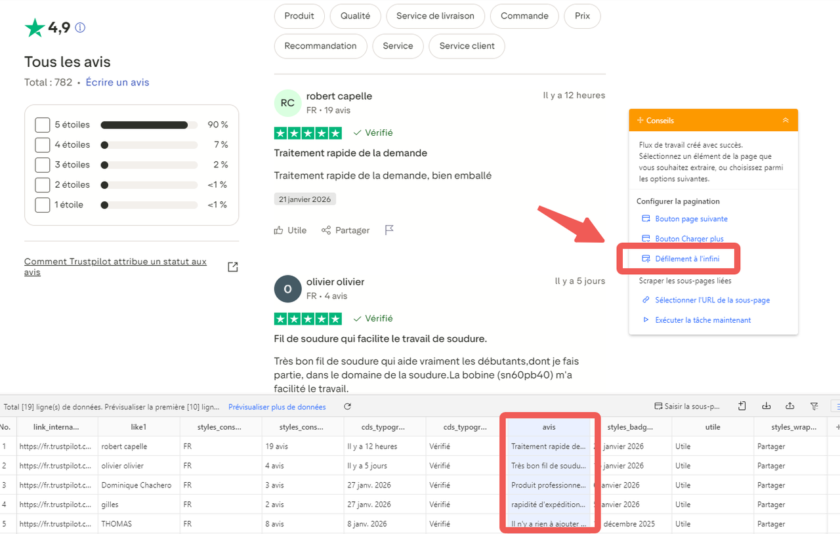Click the flag icon to report robert capelle's review

coord(388,230)
